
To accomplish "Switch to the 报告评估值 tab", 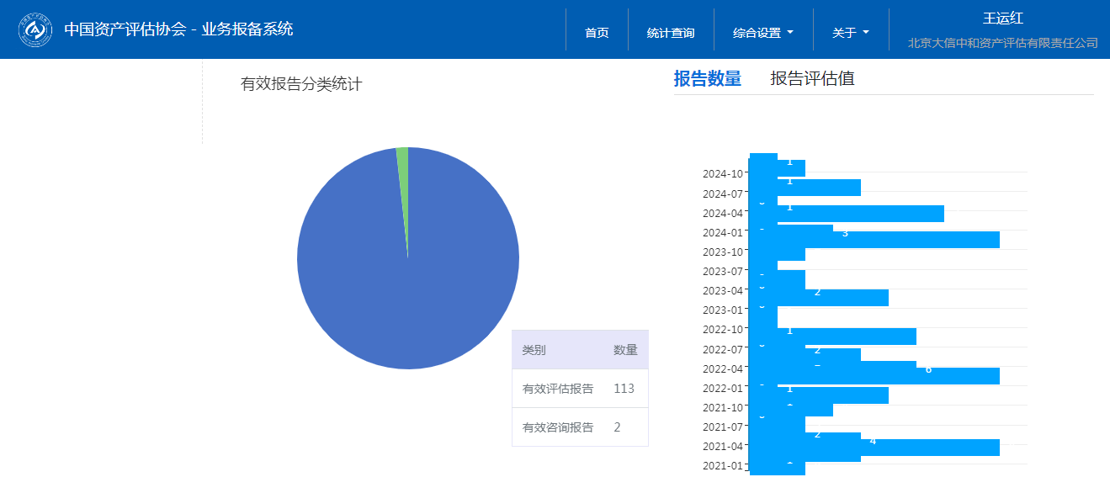I will point(812,79).
